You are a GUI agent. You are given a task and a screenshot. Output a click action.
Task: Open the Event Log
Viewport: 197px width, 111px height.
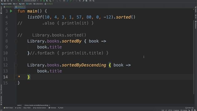tap(189, 108)
